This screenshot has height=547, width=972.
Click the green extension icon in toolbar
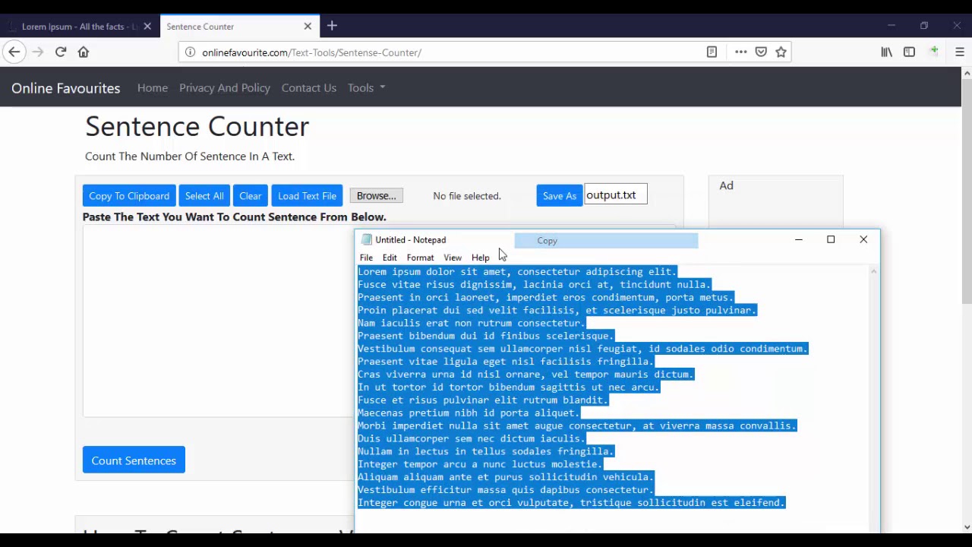[935, 52]
